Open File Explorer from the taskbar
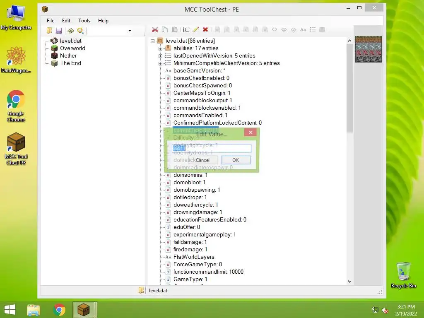This screenshot has height=318, width=424. [x=34, y=310]
